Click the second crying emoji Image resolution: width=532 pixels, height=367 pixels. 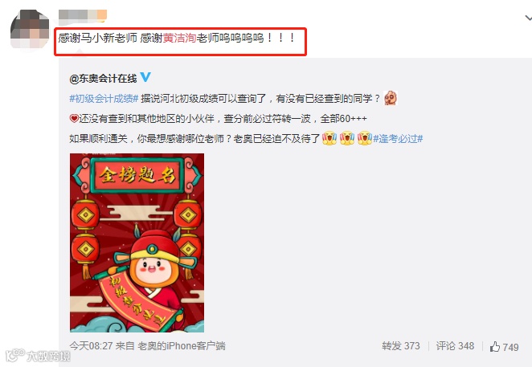347,138
